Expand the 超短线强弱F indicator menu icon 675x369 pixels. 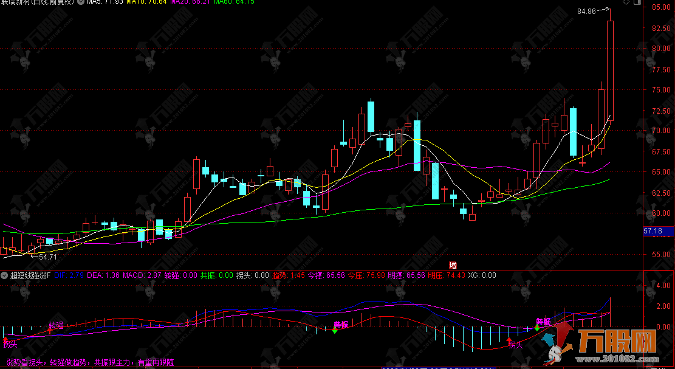click(5, 275)
